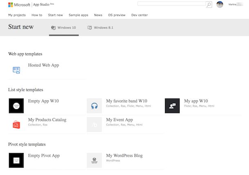Select the Empty App W10 logo thumbnail
249x175 pixels.
16,106
